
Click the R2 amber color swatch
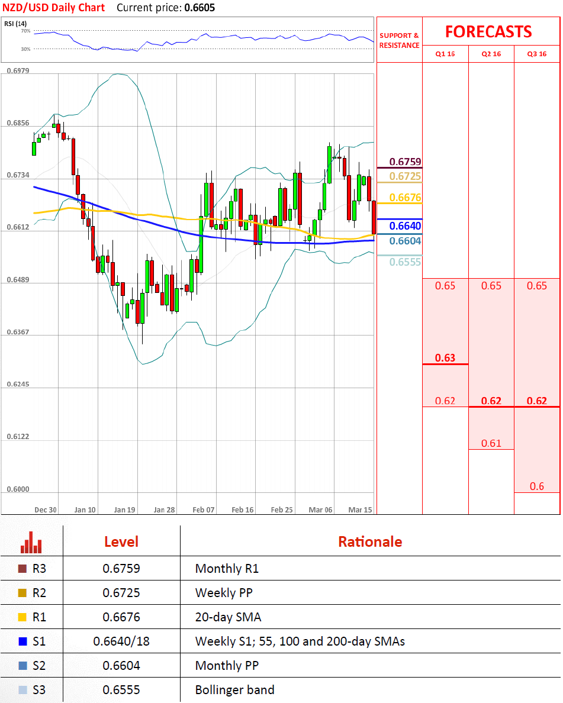pos(22,593)
